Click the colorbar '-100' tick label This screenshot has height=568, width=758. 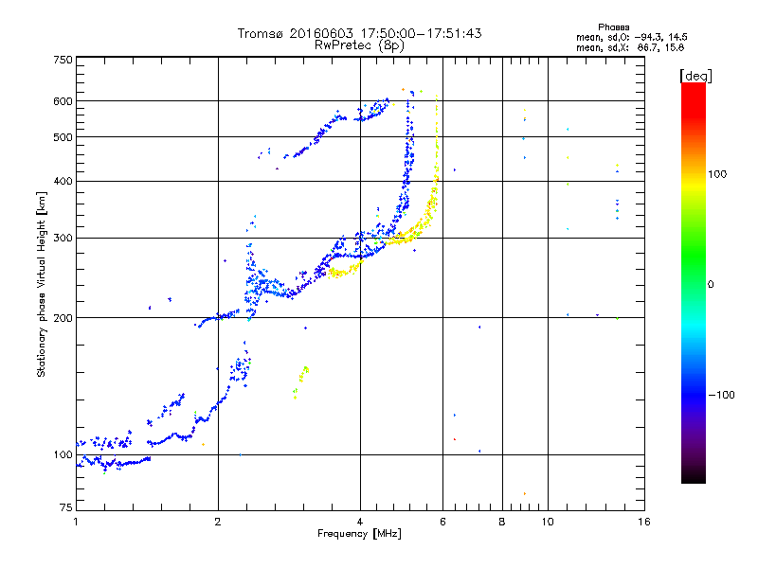(722, 395)
